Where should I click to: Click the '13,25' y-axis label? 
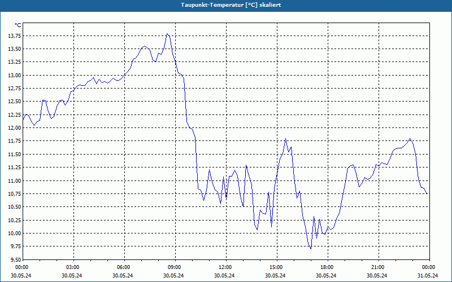point(15,62)
